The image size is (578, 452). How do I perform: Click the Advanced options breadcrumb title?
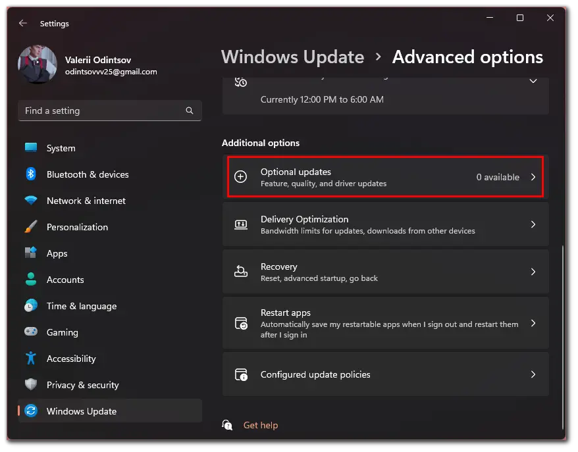[467, 57]
